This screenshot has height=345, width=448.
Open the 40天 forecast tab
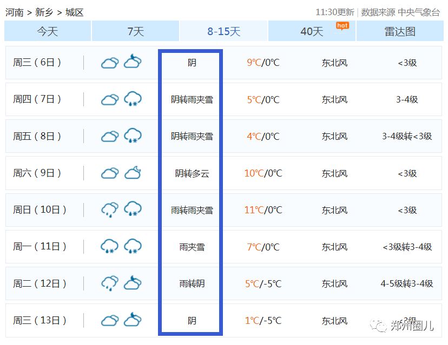click(312, 31)
